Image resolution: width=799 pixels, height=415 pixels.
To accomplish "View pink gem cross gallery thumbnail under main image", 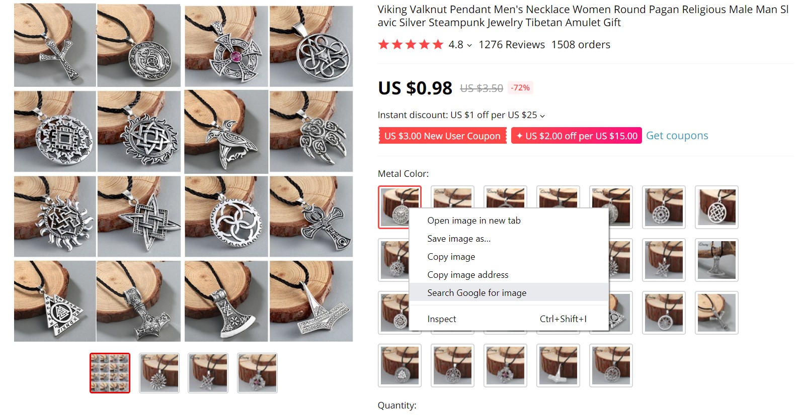I will pyautogui.click(x=257, y=373).
